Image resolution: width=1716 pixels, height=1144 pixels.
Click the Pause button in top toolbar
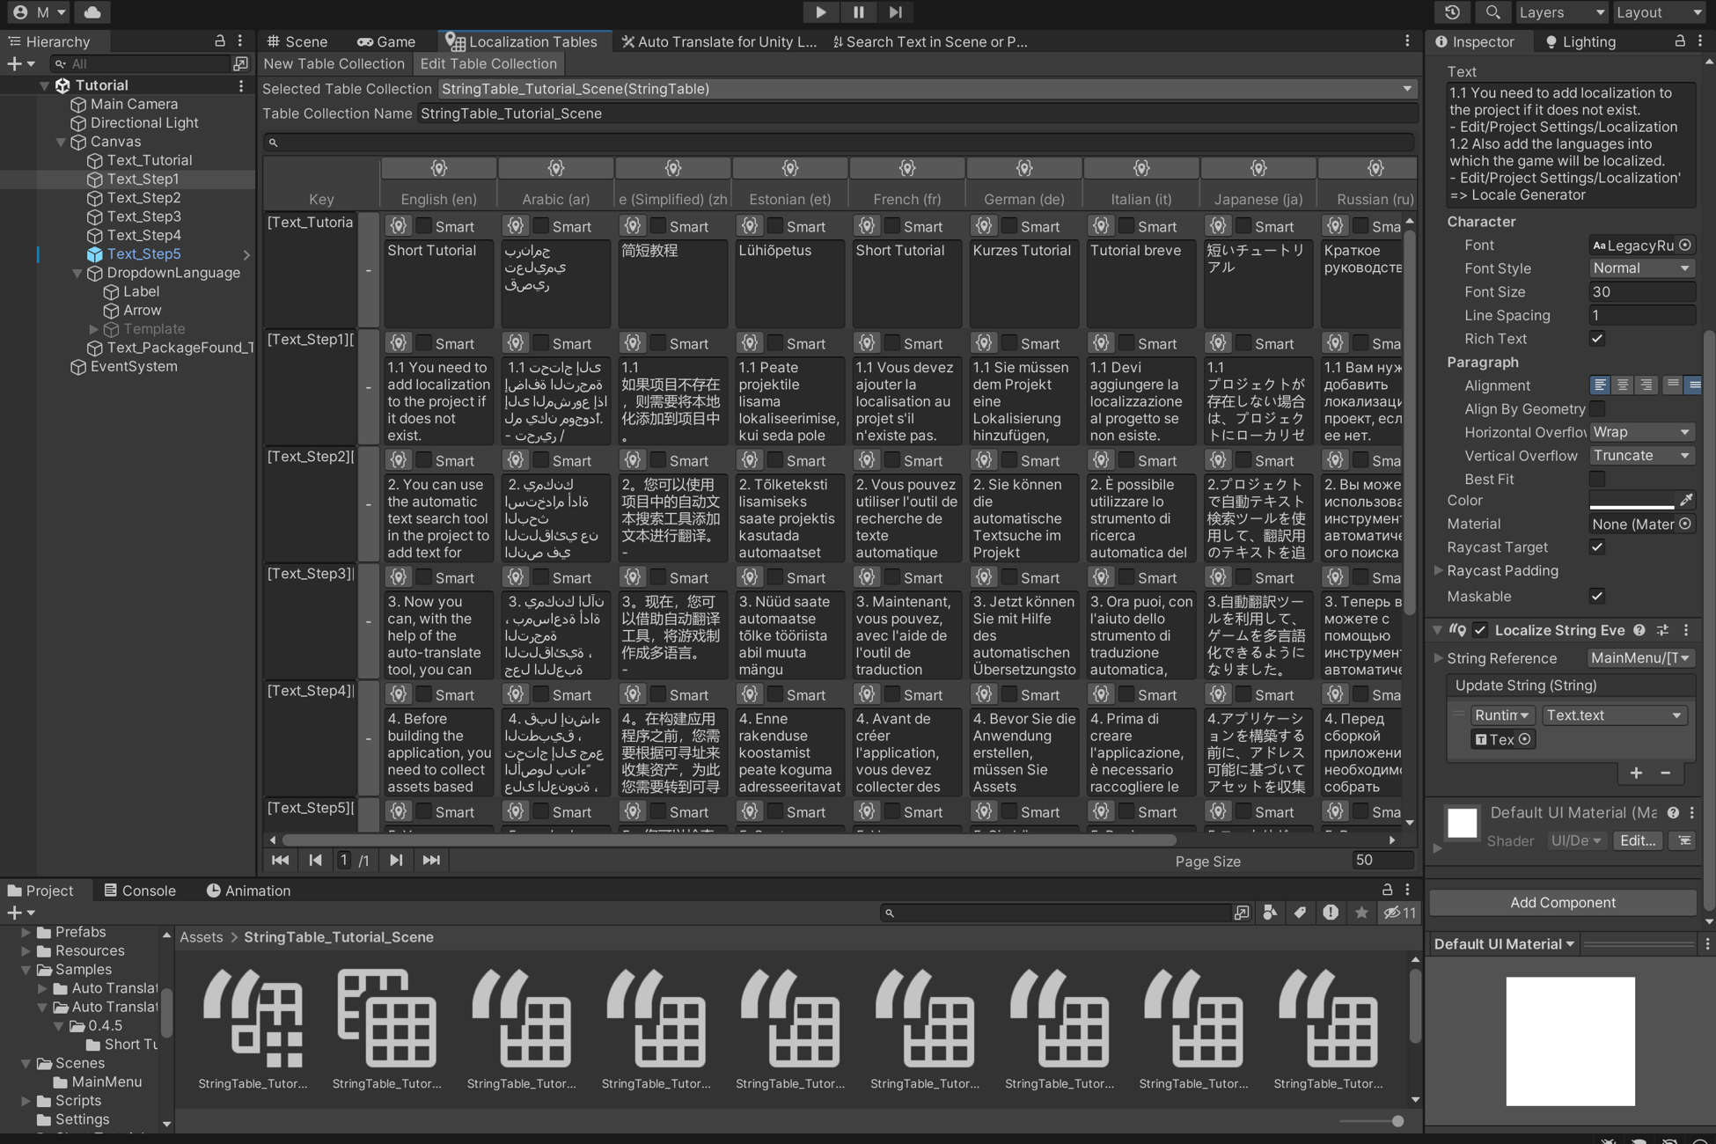858,12
